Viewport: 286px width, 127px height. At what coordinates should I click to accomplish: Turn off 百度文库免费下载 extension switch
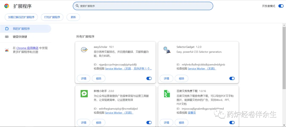(232, 123)
